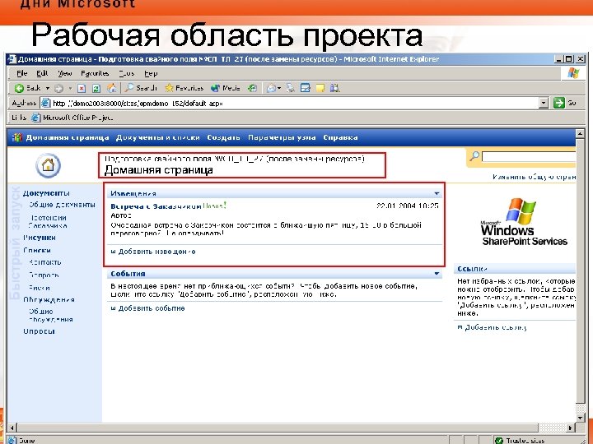Open the Media panel button
The height and width of the screenshot is (444, 593).
226,88
